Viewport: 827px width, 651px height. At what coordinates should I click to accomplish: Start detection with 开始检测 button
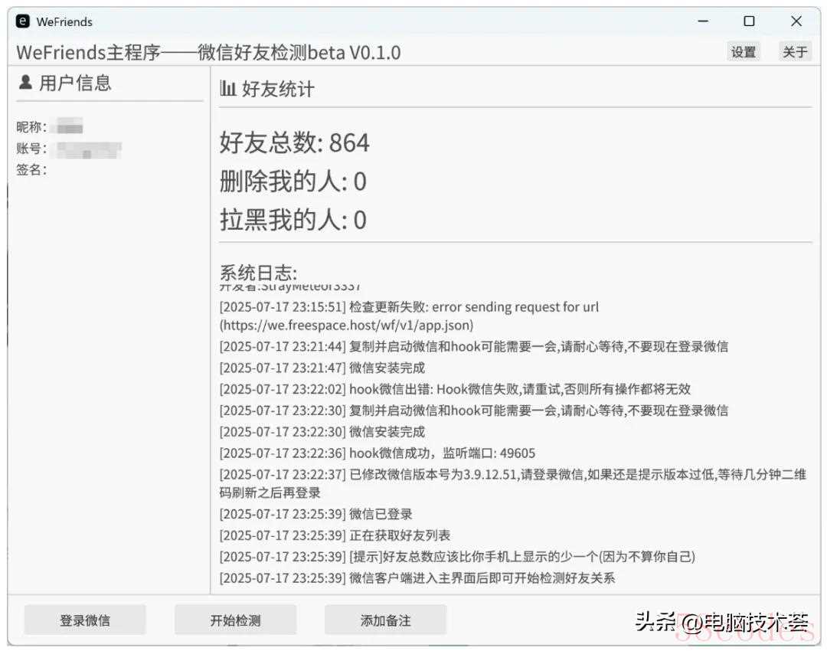pos(235,620)
